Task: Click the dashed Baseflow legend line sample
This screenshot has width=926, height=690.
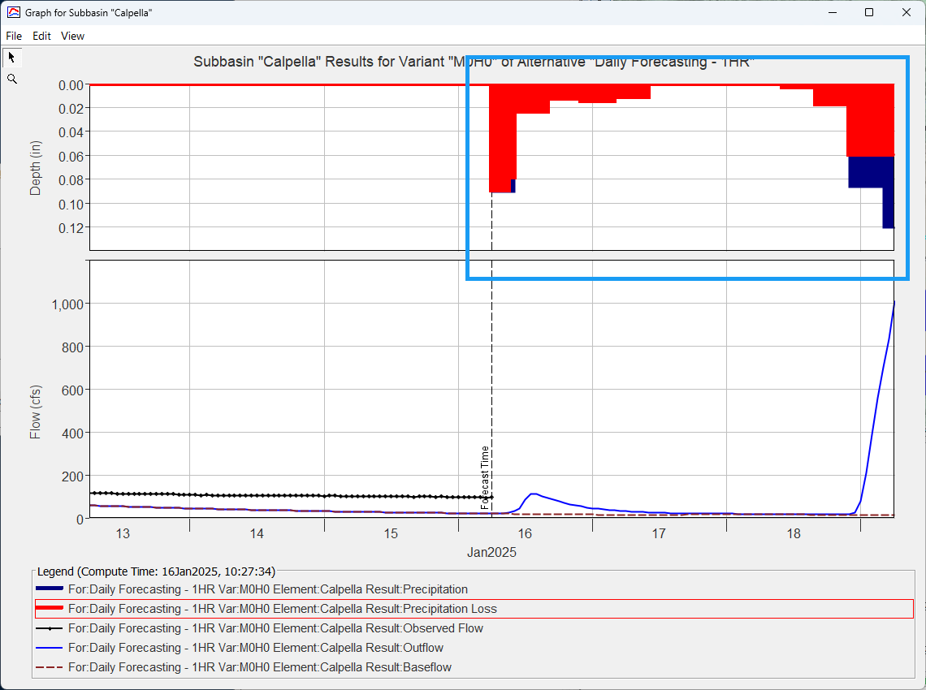Action: tap(50, 667)
